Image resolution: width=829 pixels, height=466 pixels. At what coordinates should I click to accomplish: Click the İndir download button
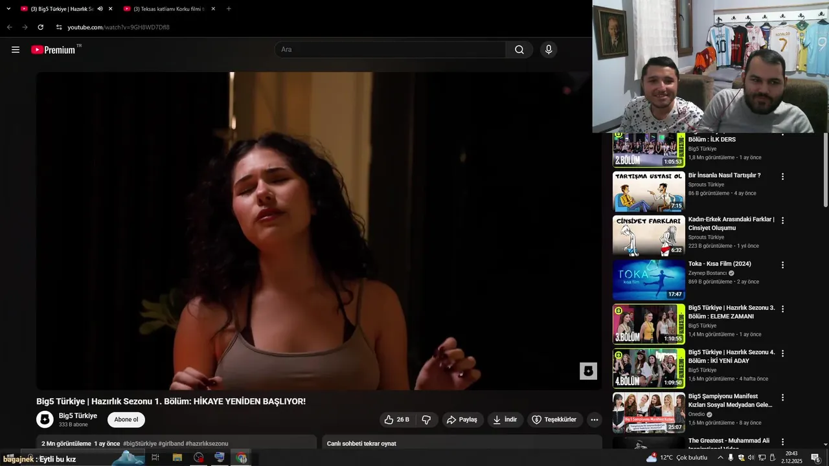(x=505, y=419)
